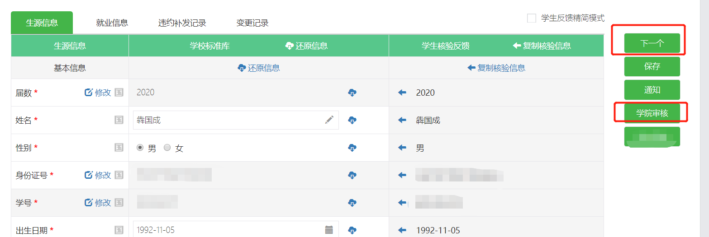
Task: Click the restore cloud icon for 姓名 row
Action: (352, 120)
